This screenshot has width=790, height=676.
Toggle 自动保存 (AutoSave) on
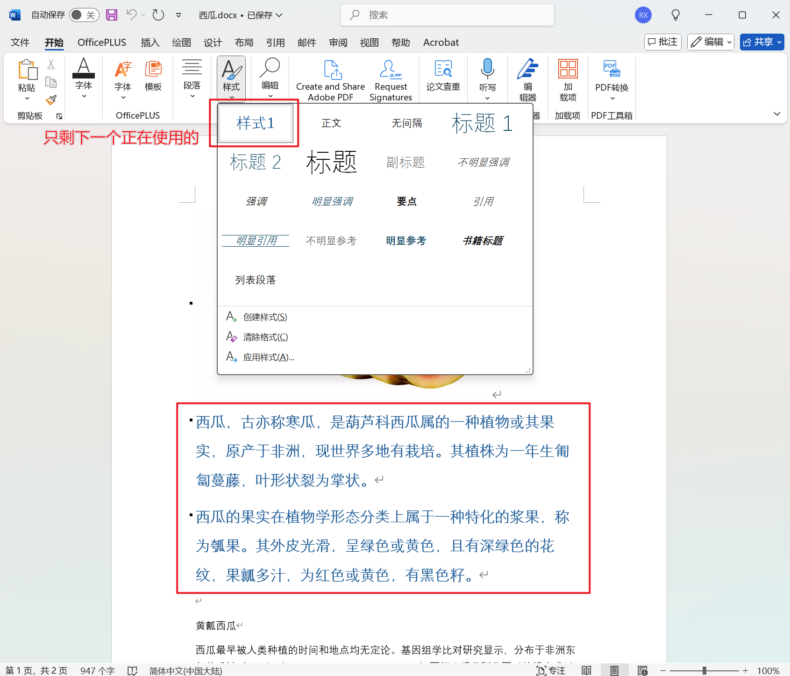point(83,14)
